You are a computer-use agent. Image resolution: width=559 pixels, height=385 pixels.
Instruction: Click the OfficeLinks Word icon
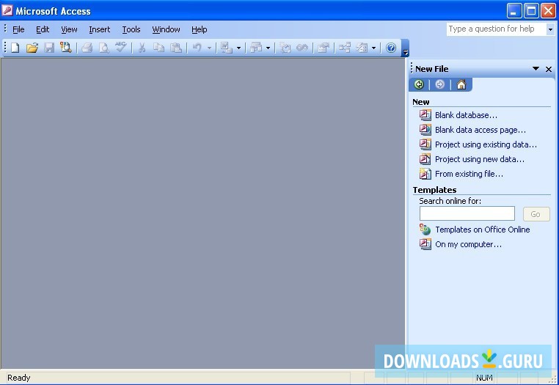coord(227,48)
